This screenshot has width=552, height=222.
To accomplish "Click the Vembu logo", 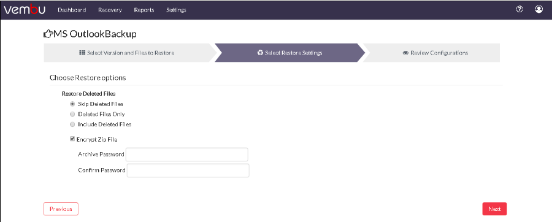I will click(25, 10).
